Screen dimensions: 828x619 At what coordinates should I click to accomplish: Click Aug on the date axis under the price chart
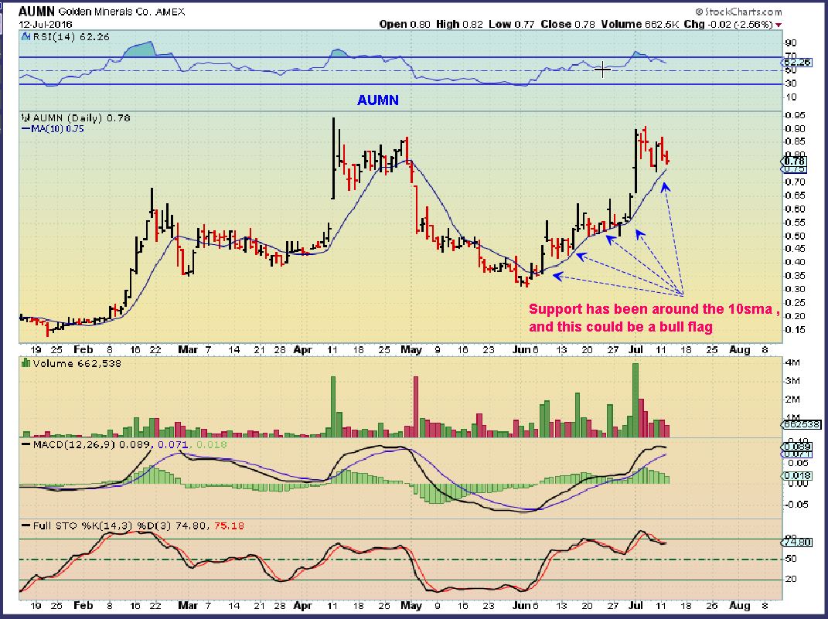(x=740, y=350)
